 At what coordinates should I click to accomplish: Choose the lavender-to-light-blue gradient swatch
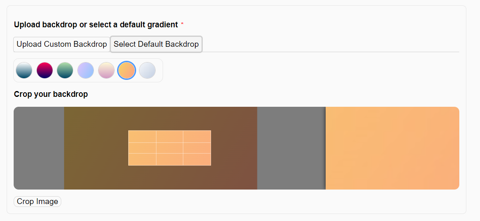coord(85,70)
